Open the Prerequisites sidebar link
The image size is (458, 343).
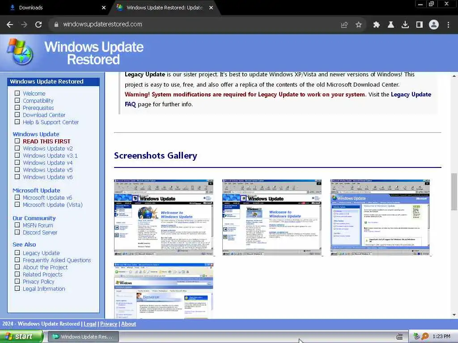tap(38, 108)
